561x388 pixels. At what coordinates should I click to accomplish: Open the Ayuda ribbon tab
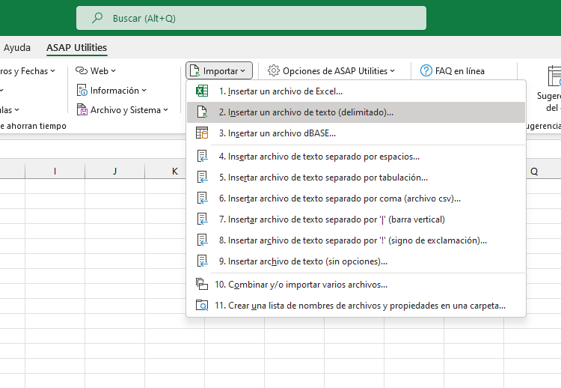(x=16, y=47)
